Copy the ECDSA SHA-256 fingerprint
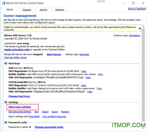This screenshot has width=147, height=132. pos(90,92)
